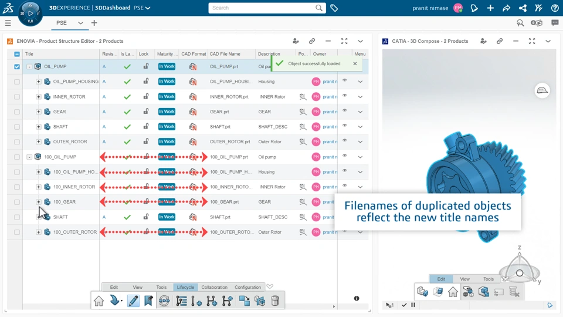Uncheck the OIL_PUMP row checkbox
This screenshot has height=317, width=563.
[17, 66]
